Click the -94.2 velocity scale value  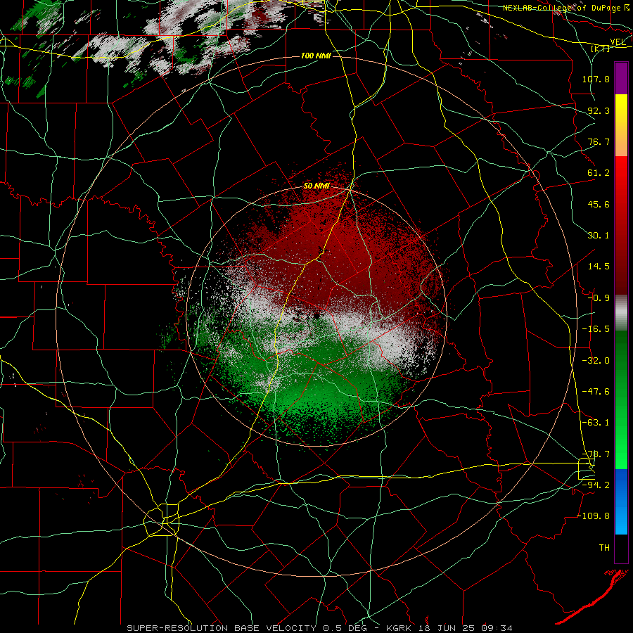click(x=596, y=485)
